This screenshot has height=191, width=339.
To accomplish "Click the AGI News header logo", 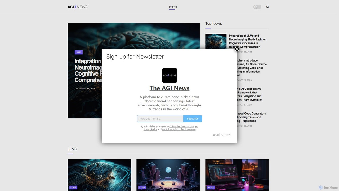I will point(78,7).
